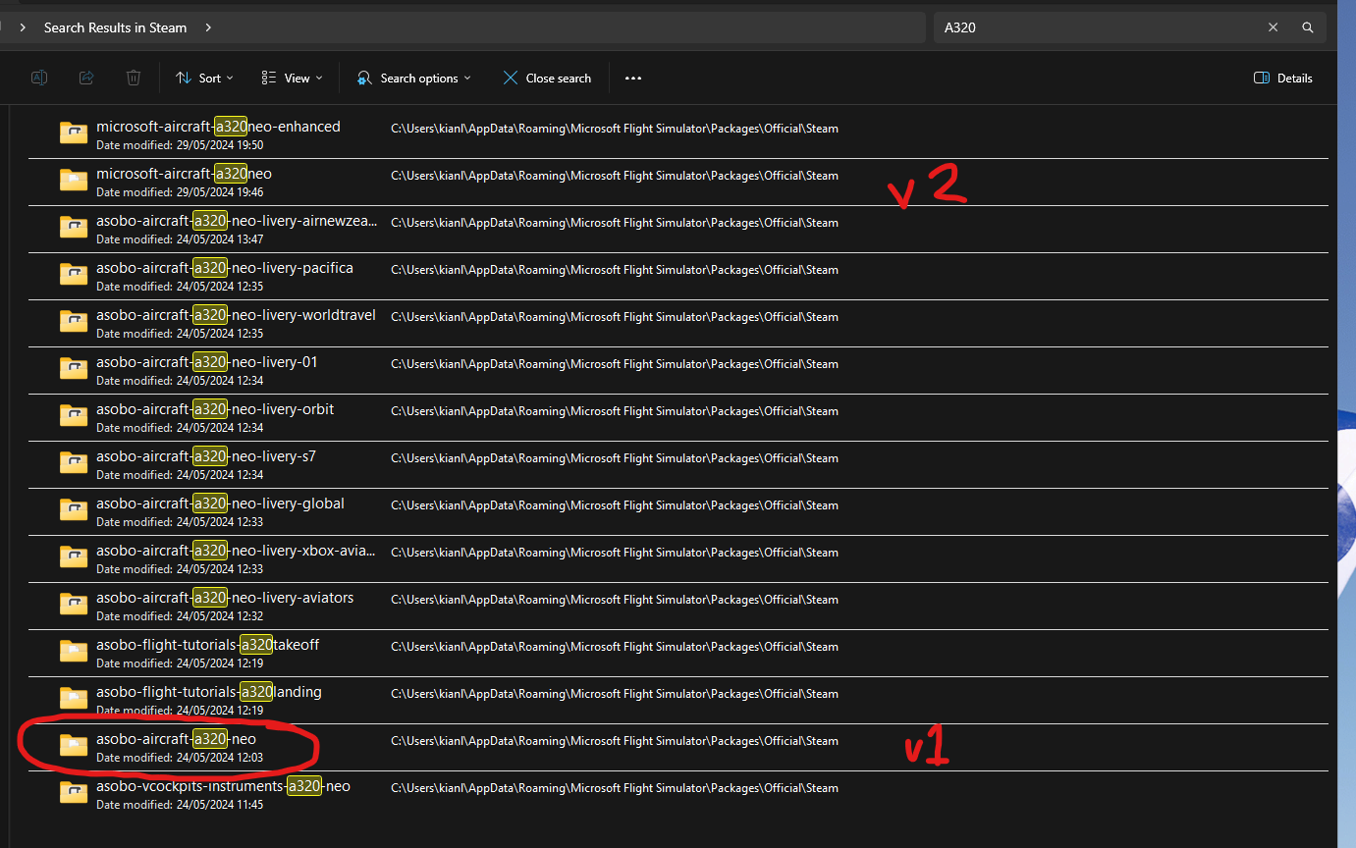Click asobo-flight-tutorials-a320takeoff name

pyautogui.click(x=207, y=645)
